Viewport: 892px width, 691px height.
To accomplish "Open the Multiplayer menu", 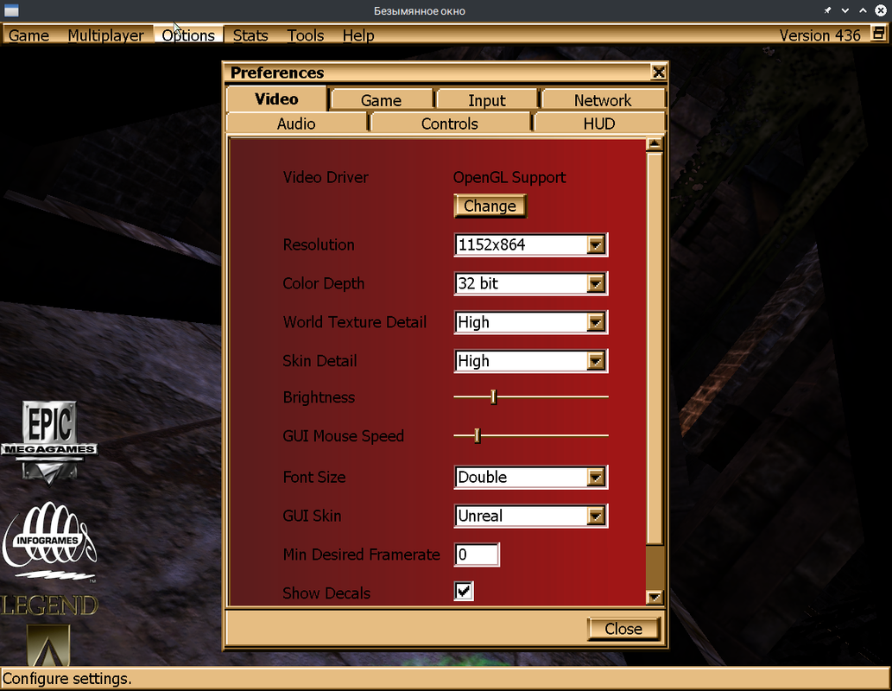I will coord(106,35).
